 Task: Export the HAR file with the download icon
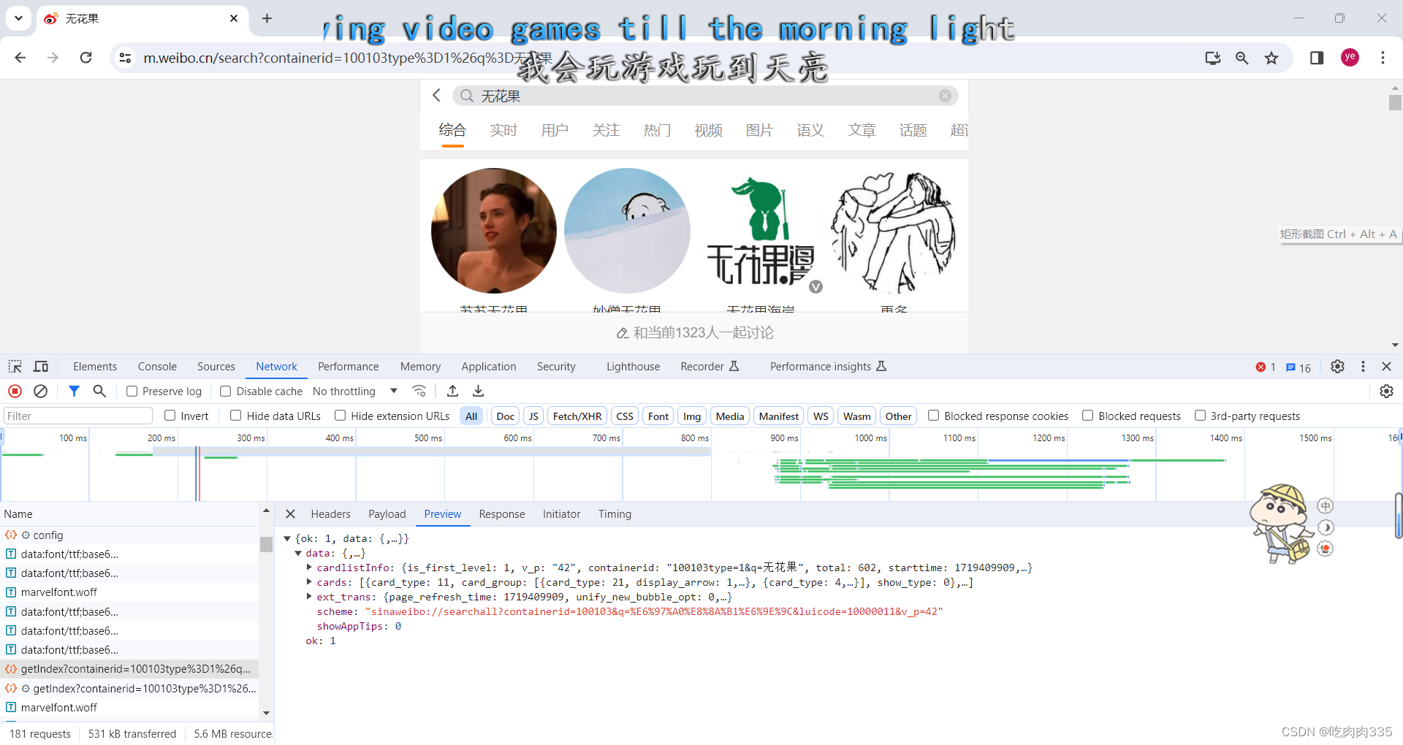click(x=478, y=391)
